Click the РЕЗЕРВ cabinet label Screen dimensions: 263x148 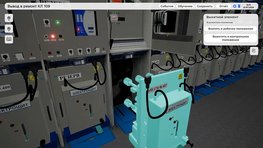70,77
